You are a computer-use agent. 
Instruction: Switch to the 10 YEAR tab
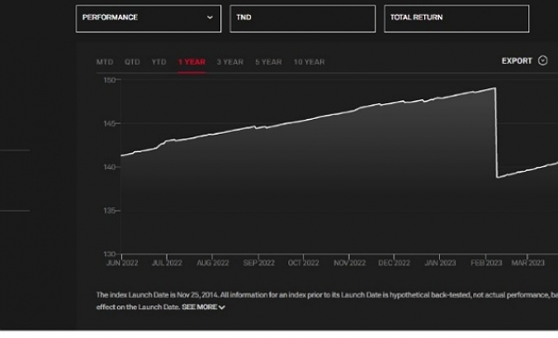(x=309, y=62)
